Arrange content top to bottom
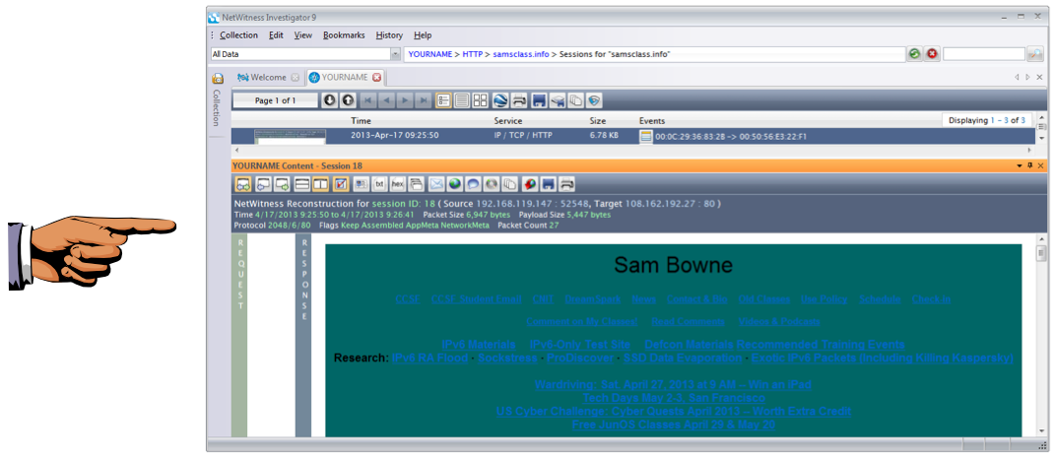This screenshot has width=1055, height=457. click(x=302, y=184)
